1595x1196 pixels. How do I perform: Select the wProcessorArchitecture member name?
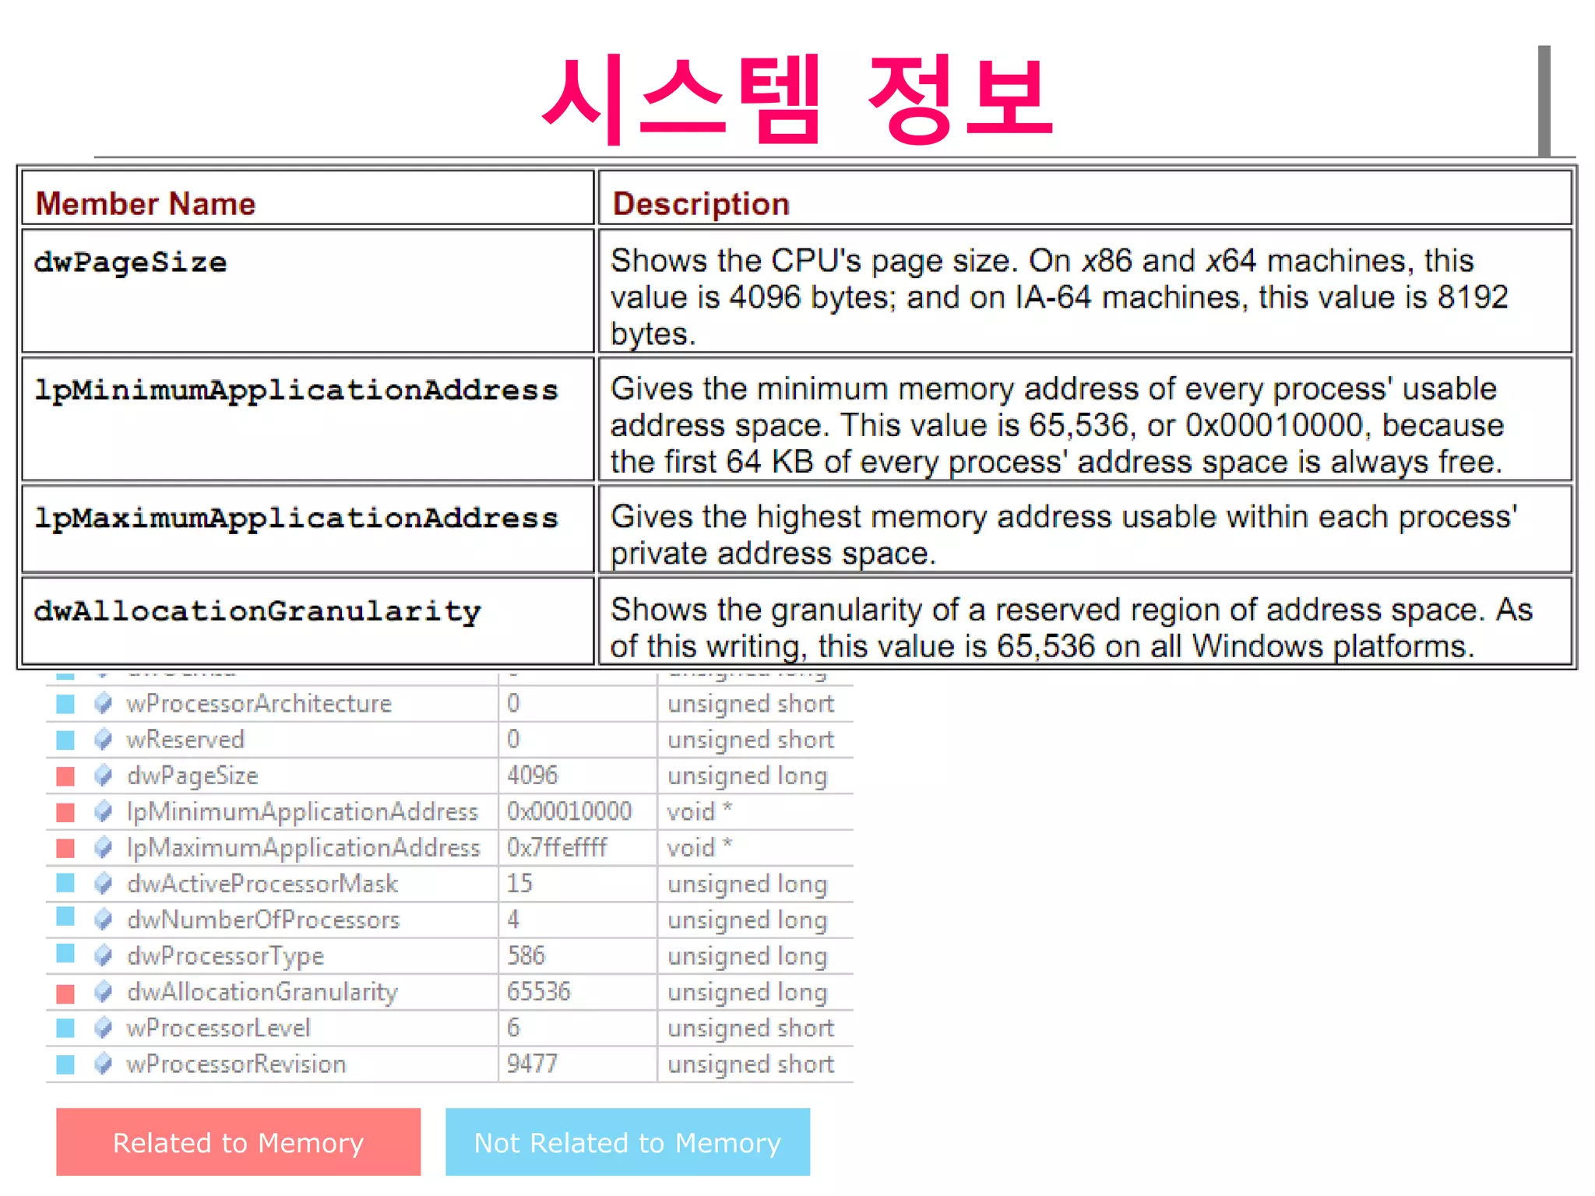[259, 704]
